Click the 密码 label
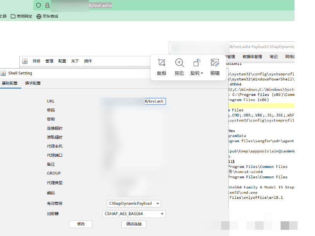 click(51, 110)
